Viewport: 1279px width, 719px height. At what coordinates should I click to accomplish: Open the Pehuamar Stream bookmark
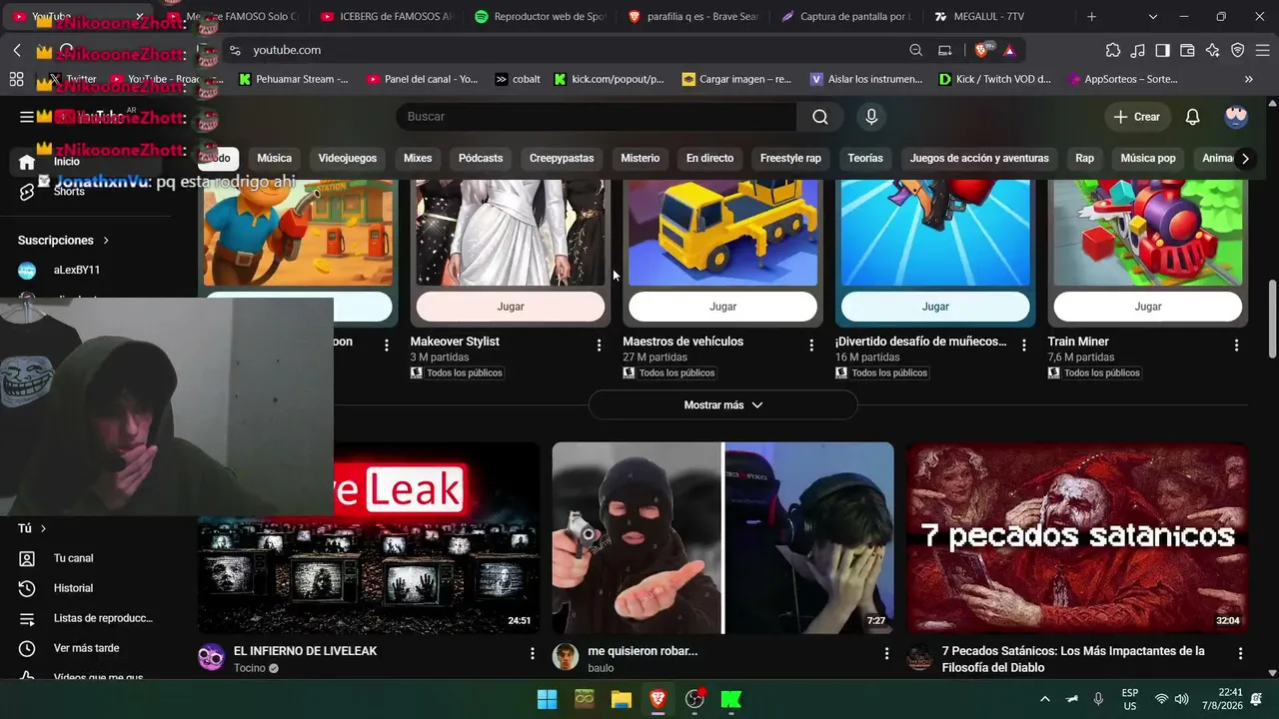pos(293,79)
